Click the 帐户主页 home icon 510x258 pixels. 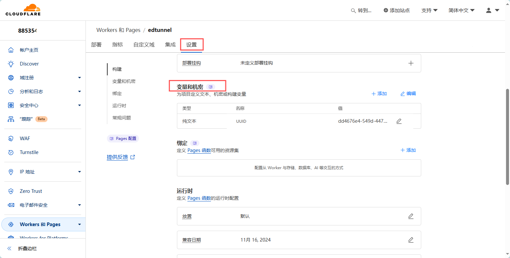tap(11, 50)
